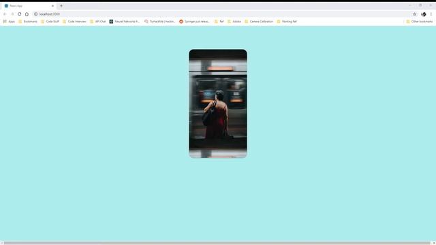Click the browser back arrow
This screenshot has width=436, height=245.
(x=5, y=14)
